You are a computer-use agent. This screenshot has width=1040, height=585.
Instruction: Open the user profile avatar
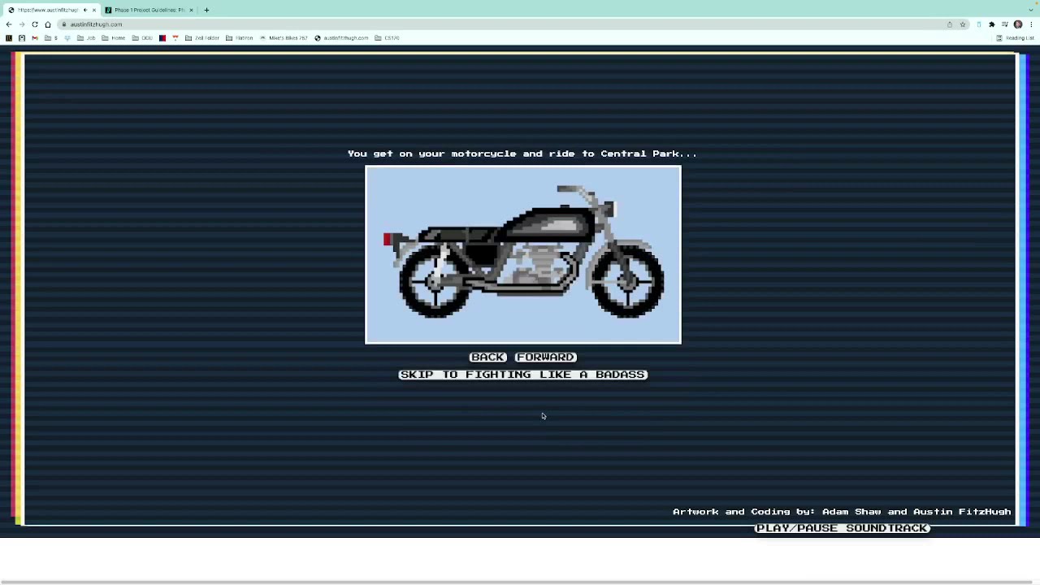[x=1018, y=24]
